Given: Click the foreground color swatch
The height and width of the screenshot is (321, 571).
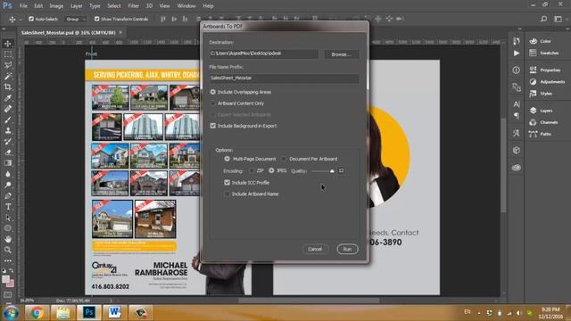Looking at the screenshot, I should [x=5, y=279].
